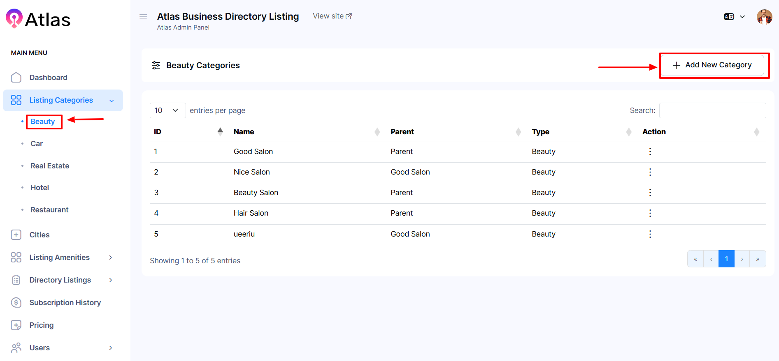
Task: Click the action dots for ueeriu row
Action: pos(650,234)
